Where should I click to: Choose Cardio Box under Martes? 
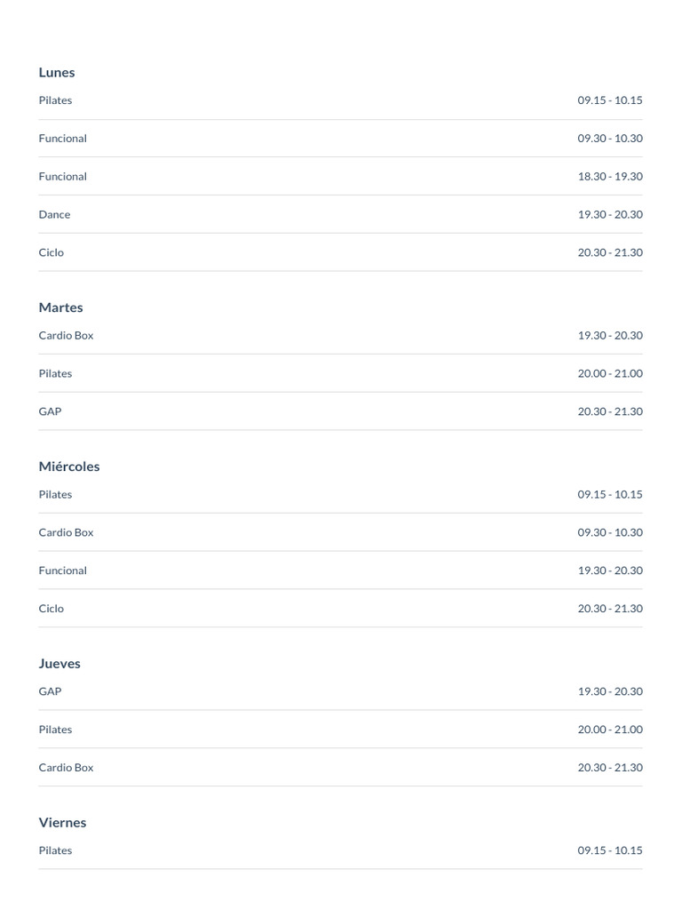tap(66, 336)
